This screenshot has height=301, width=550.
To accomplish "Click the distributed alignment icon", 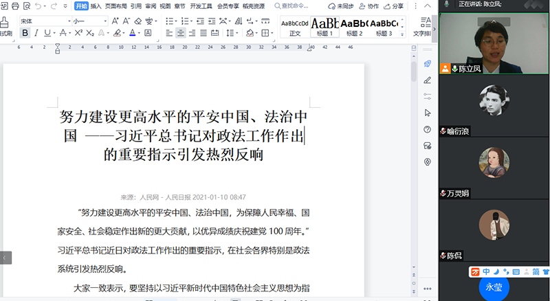I will click(214, 33).
